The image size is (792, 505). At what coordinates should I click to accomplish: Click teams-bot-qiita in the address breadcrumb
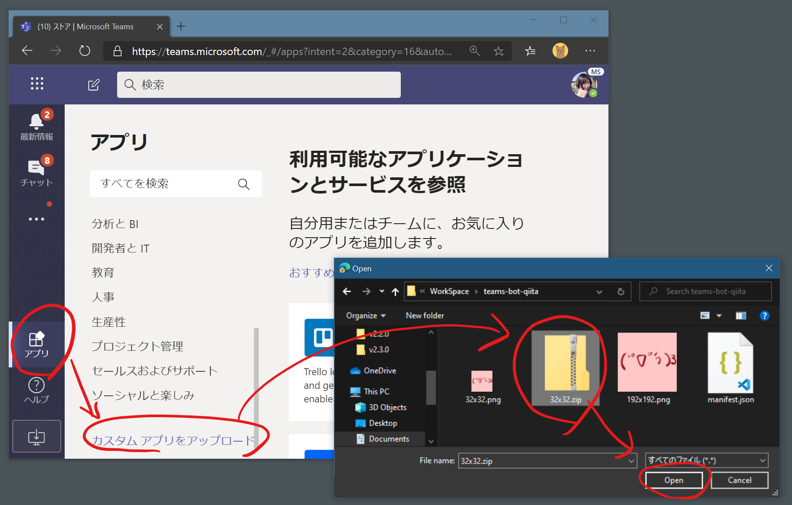click(x=511, y=291)
